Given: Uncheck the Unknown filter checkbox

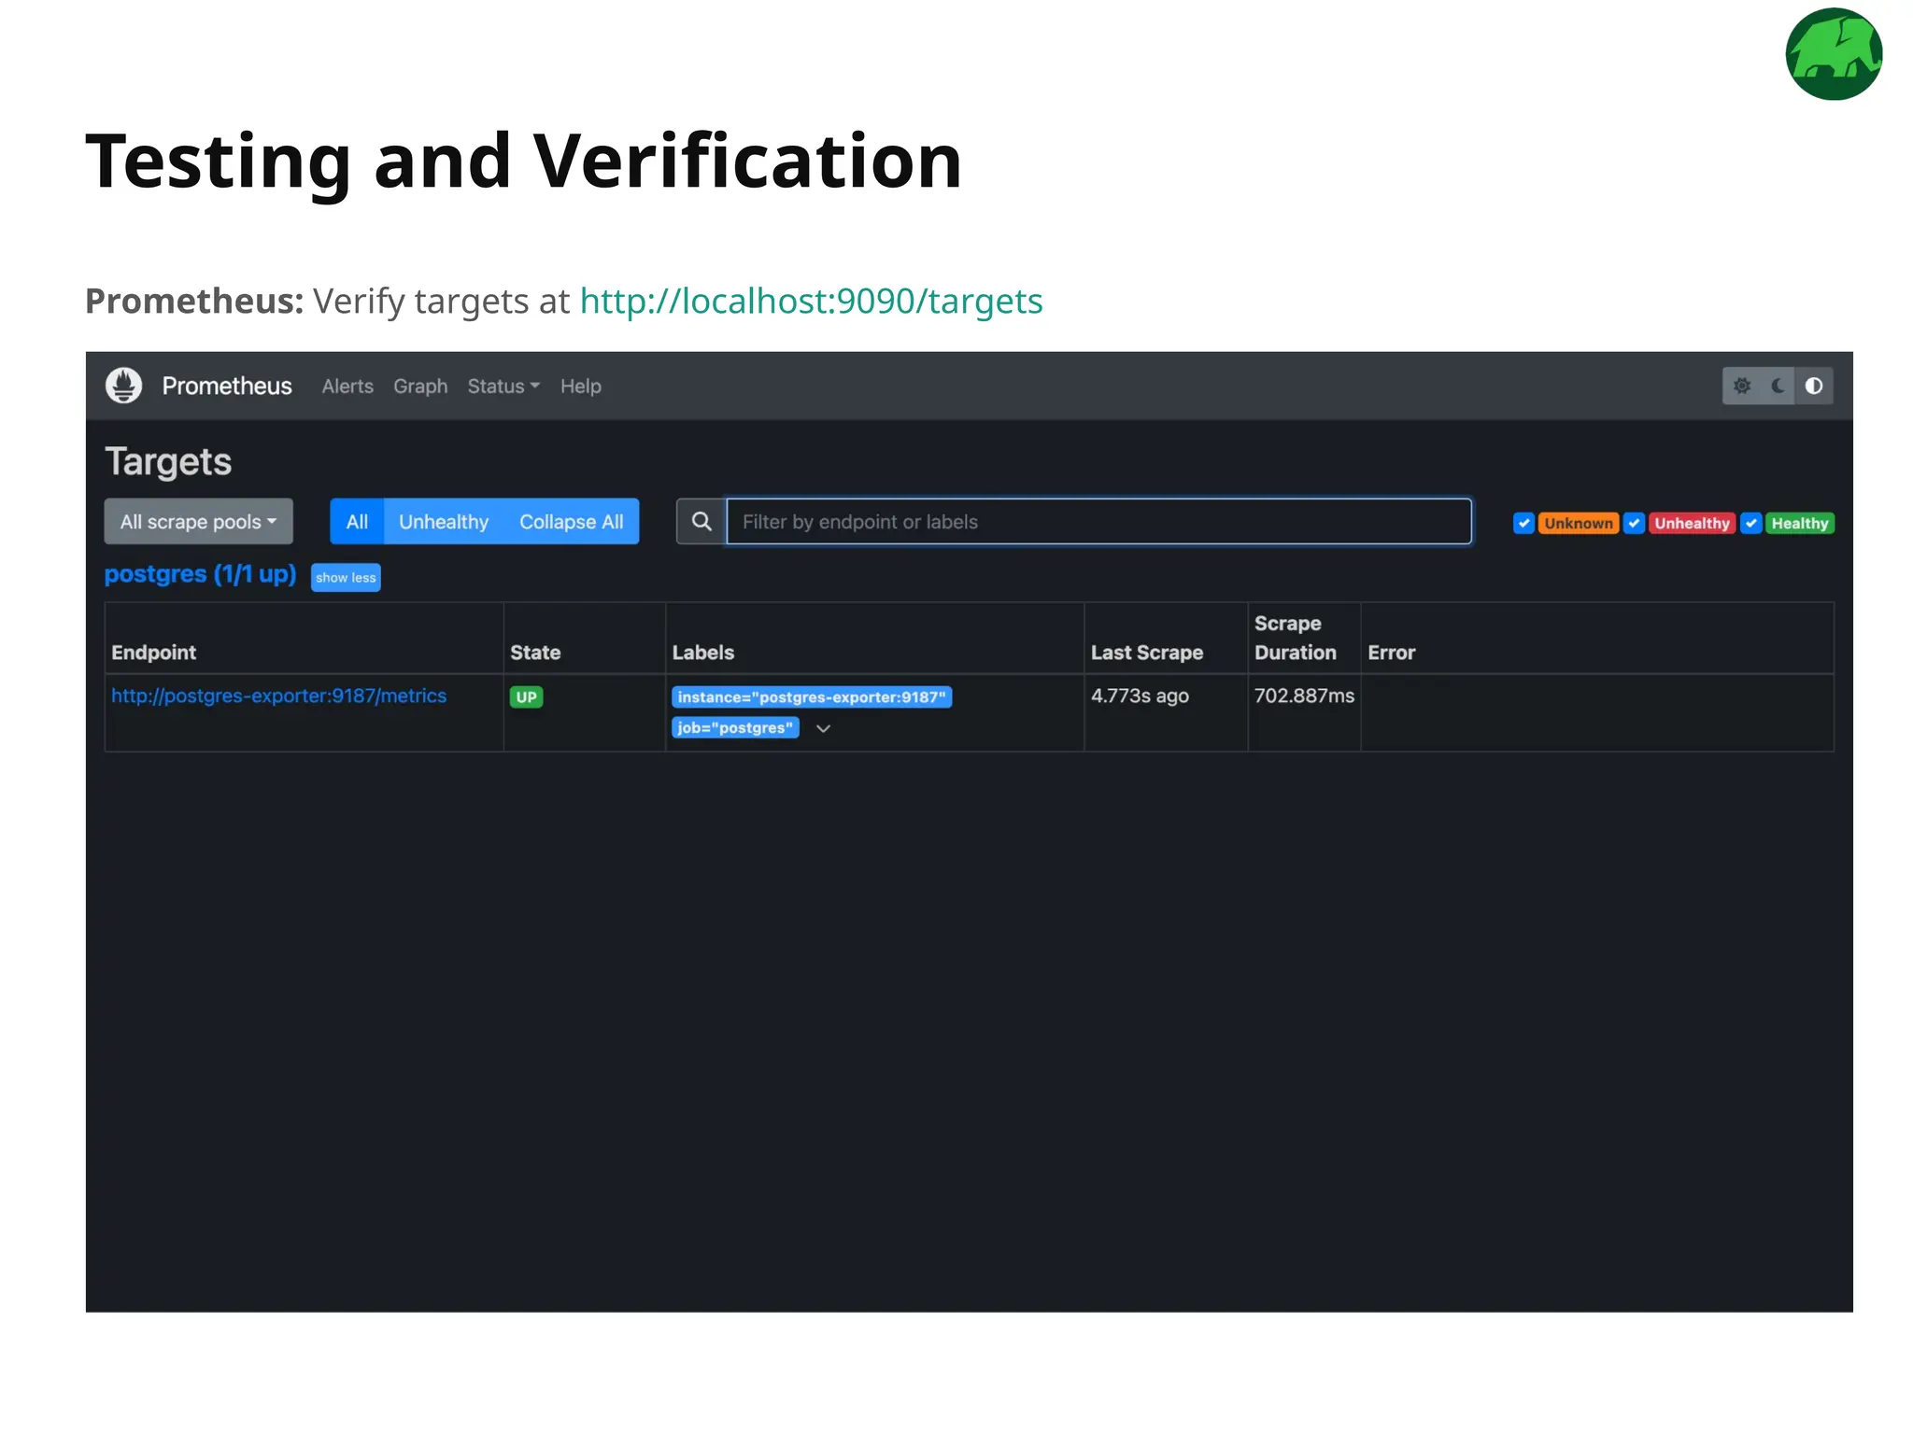Looking at the screenshot, I should pos(1523,523).
